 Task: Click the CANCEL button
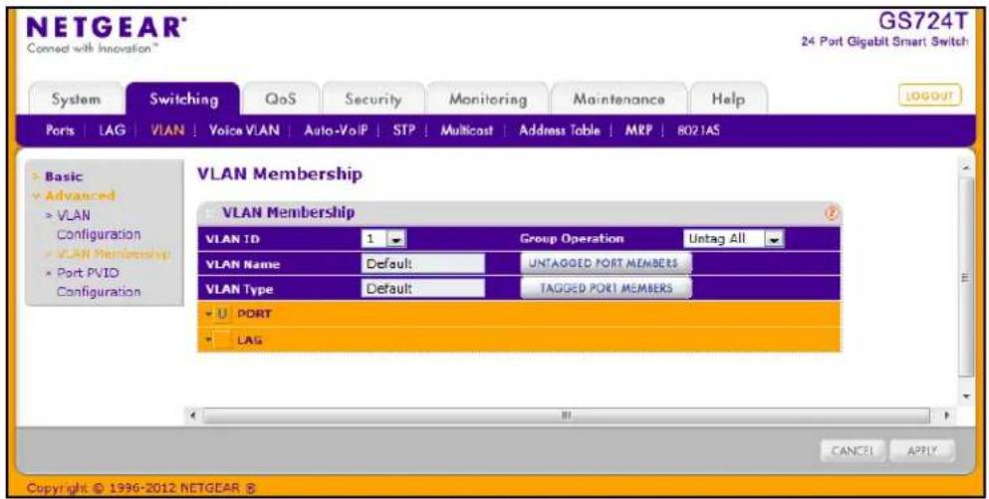[x=853, y=451]
